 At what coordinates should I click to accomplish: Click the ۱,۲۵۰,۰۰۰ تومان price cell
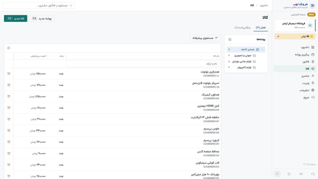point(37,97)
